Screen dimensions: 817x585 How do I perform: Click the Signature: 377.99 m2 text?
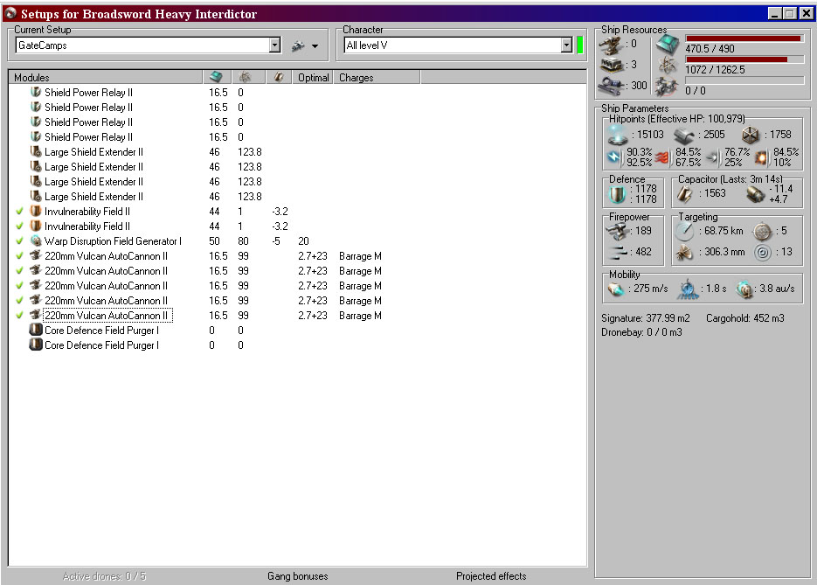point(645,318)
